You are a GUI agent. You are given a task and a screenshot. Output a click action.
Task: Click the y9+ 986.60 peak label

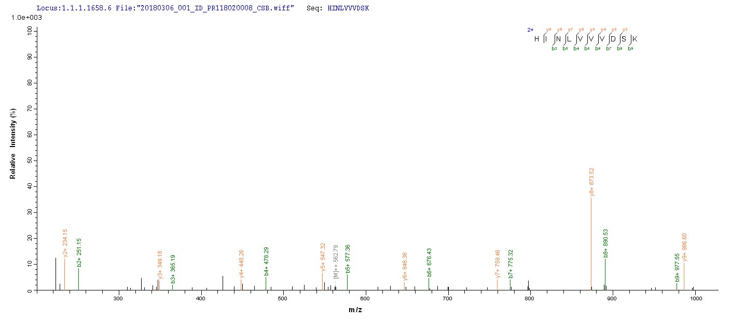684,247
